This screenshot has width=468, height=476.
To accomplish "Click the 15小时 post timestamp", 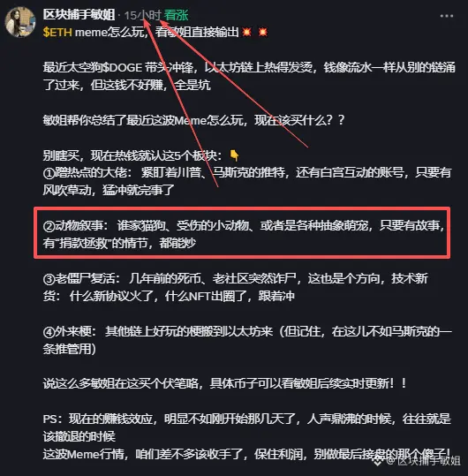I will pyautogui.click(x=142, y=15).
